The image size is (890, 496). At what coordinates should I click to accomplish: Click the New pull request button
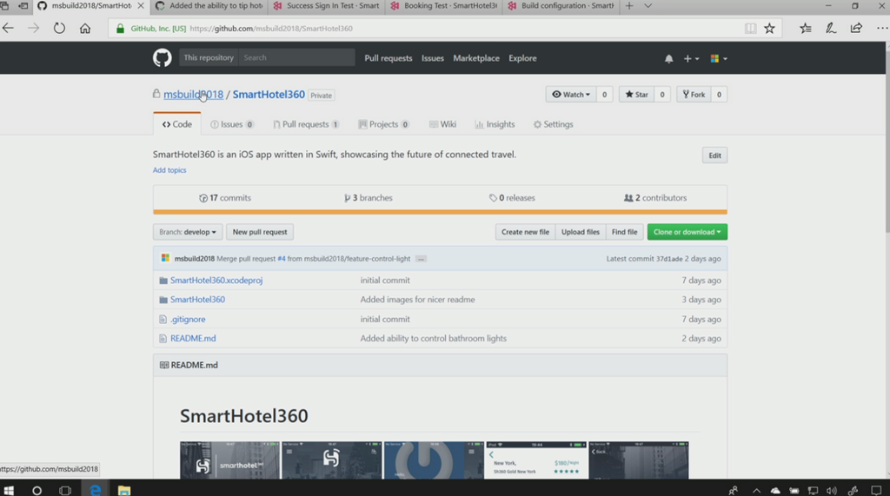(x=260, y=232)
